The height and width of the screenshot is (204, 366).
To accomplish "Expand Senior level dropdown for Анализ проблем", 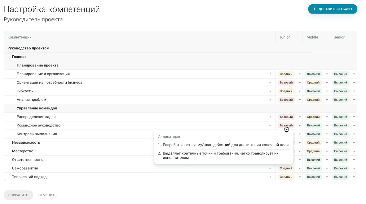I will [x=354, y=100].
